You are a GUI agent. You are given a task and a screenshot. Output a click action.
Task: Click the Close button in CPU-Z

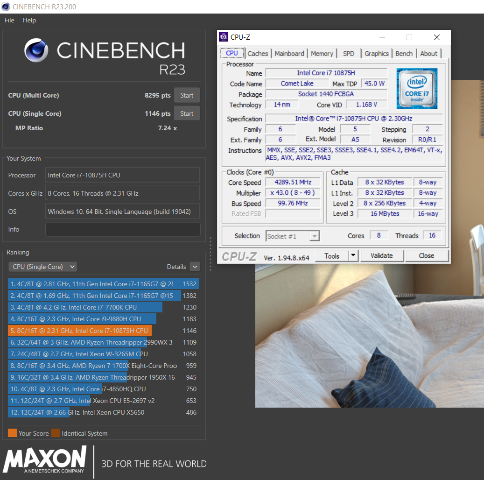[427, 256]
